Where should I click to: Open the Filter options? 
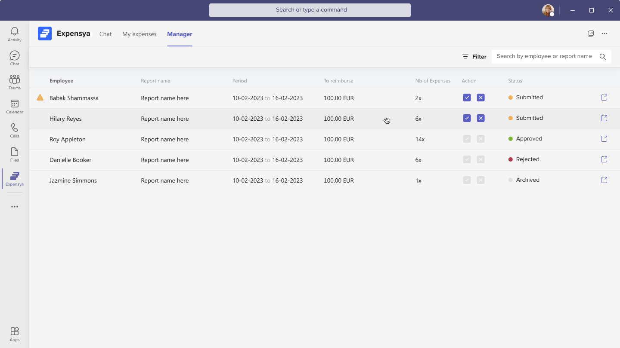pos(474,57)
